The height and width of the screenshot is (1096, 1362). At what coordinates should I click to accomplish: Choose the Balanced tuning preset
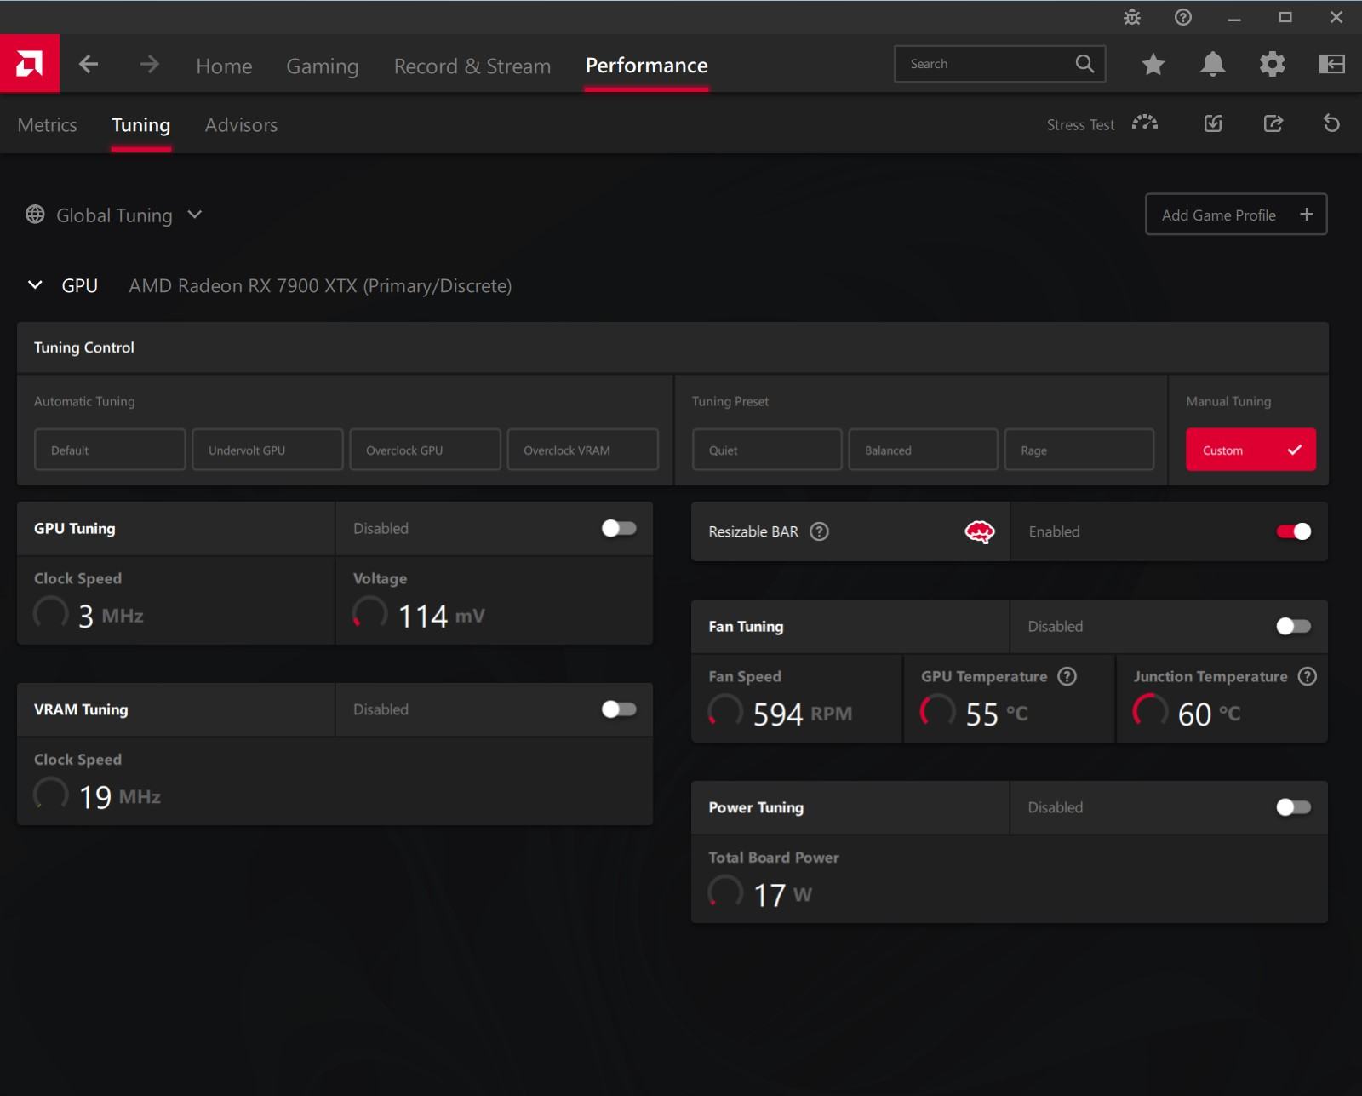coord(923,450)
